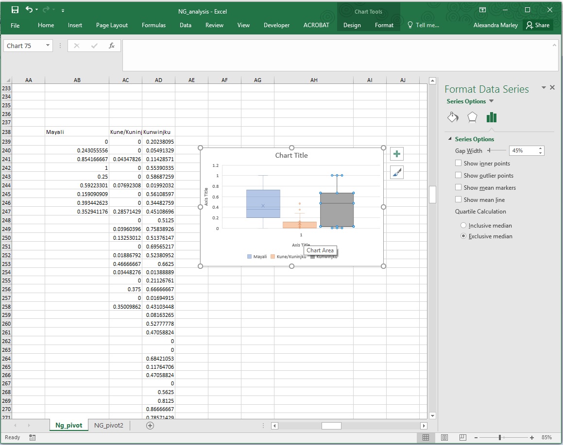This screenshot has height=445, width=563.
Task: Open Effects pentagon icon tab
Action: point(472,117)
